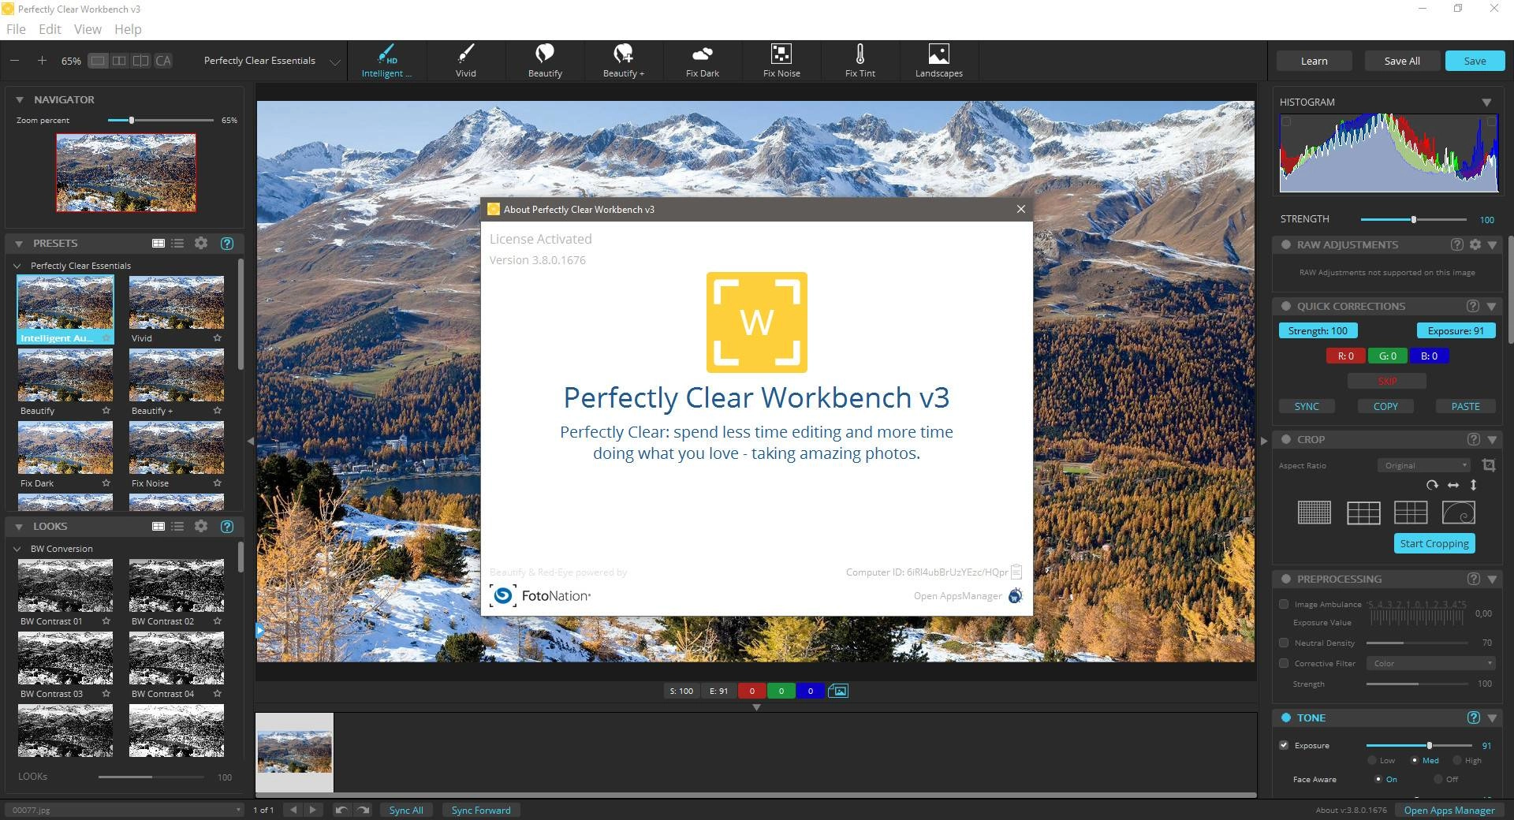Apply the Beautify + preset from top toolbar
1514x820 pixels.
(624, 61)
